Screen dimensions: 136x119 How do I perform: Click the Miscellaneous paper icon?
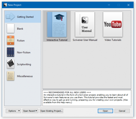click(x=11, y=76)
